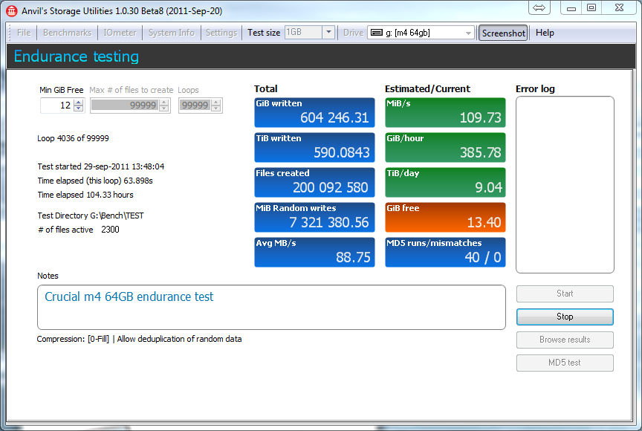Increase Min GiB Free with up arrow
Screen dimensions: 642x431
click(79, 102)
